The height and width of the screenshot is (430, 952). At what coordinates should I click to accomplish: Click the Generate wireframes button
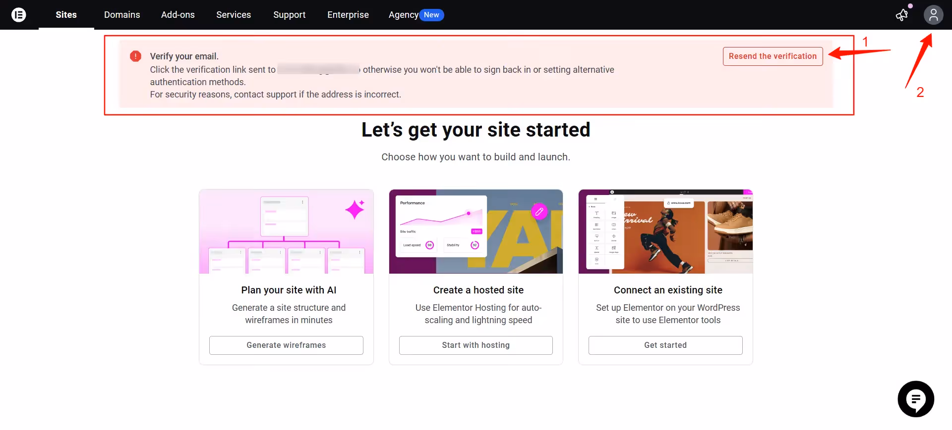(286, 345)
